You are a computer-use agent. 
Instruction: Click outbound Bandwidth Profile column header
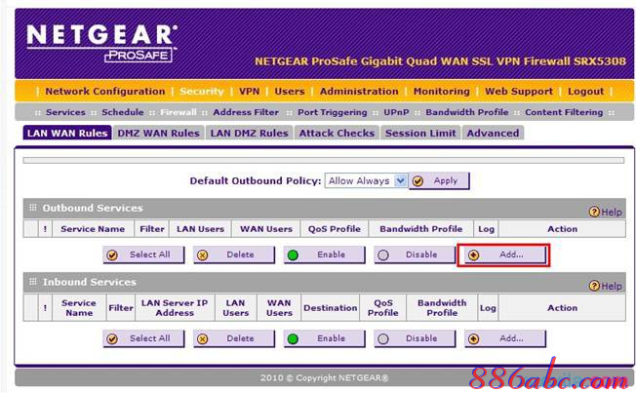click(421, 229)
